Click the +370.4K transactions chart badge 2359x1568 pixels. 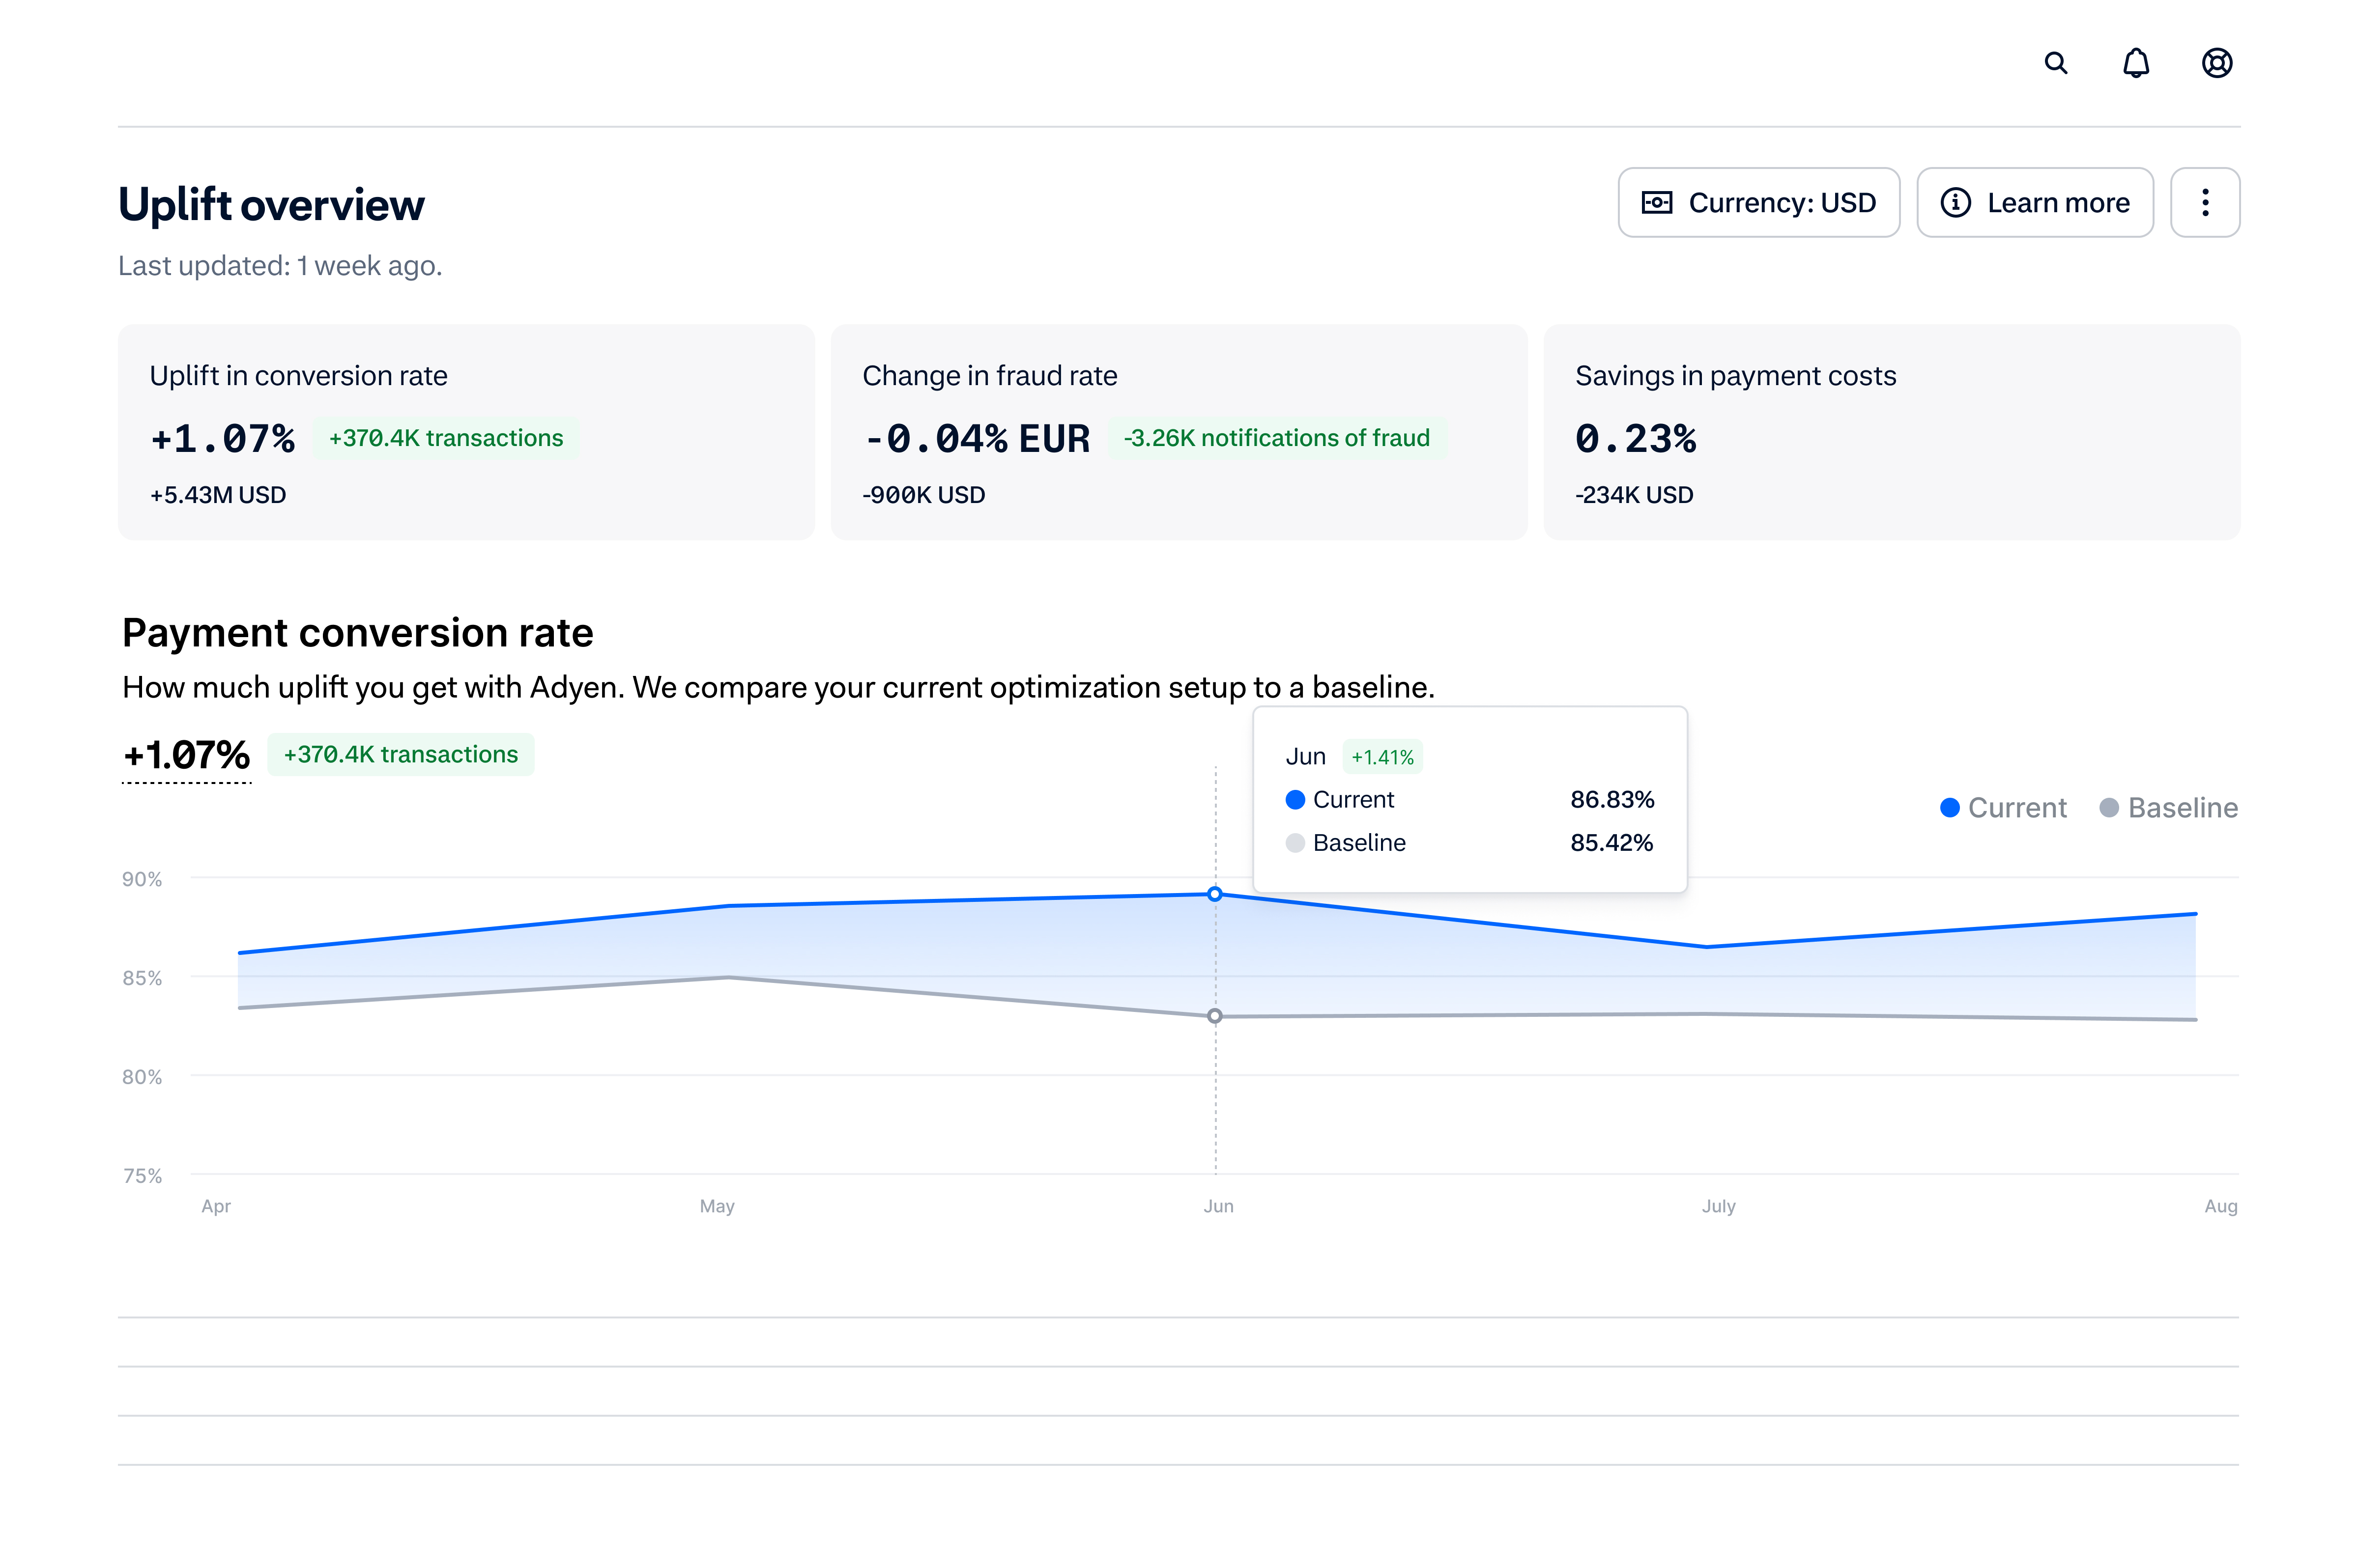click(x=400, y=755)
